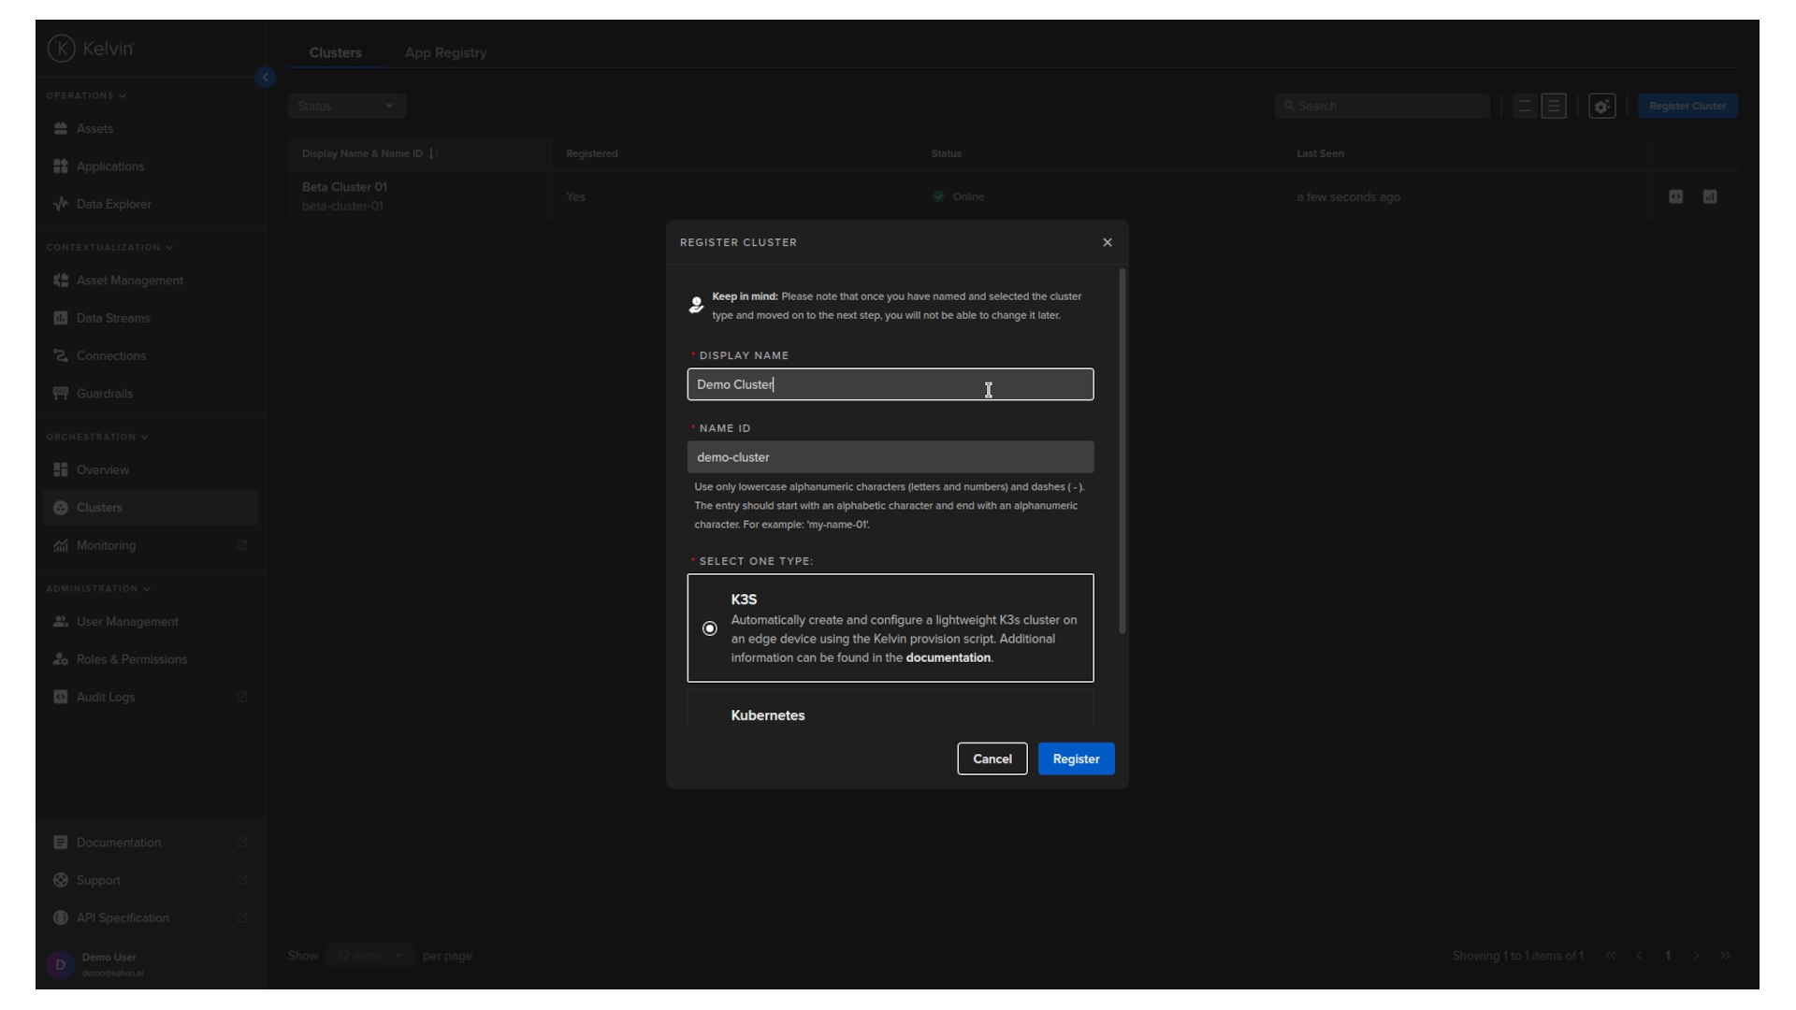Viewport: 1796px width, 1010px height.
Task: Switch to compact list view
Action: click(x=1523, y=106)
